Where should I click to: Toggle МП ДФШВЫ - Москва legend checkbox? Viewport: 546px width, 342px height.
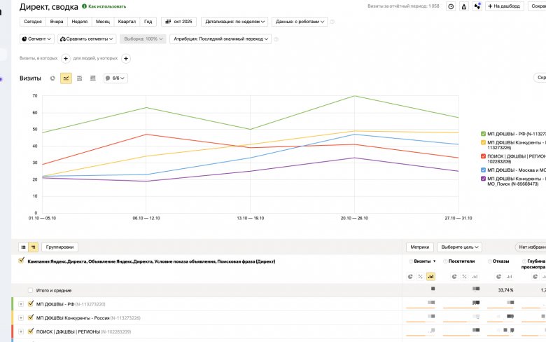(483, 170)
